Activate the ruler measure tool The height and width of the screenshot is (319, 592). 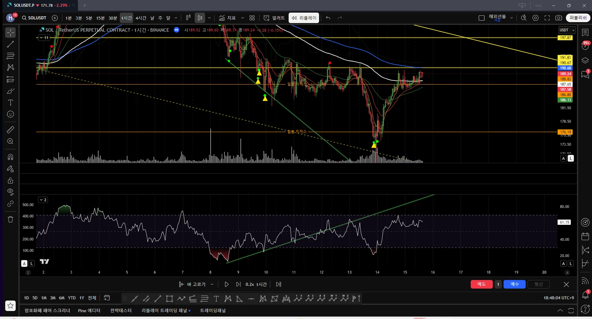click(10, 130)
